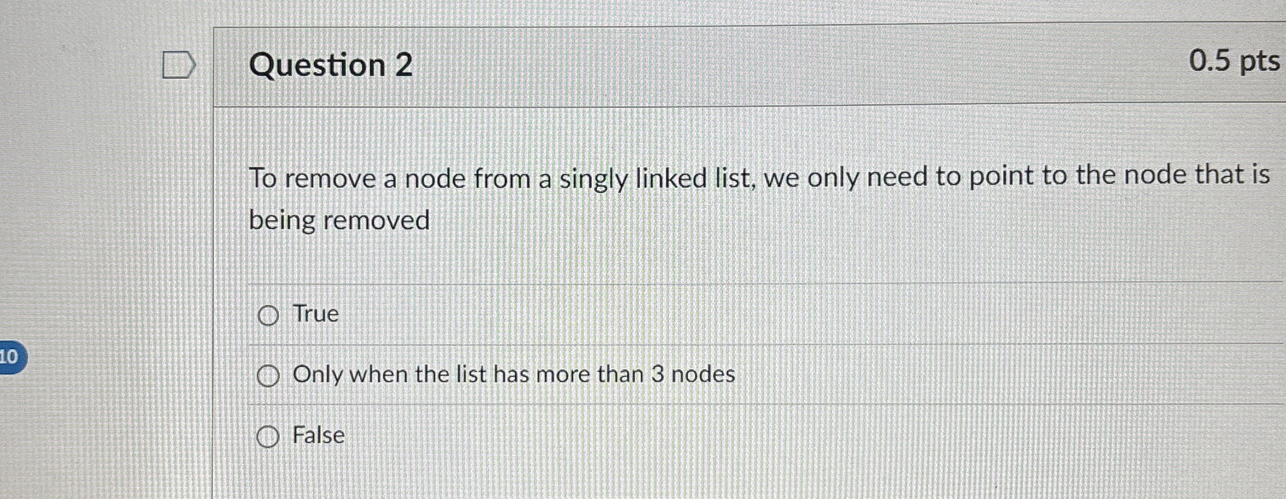Click the blue 10 badge on left edge

pos(11,358)
